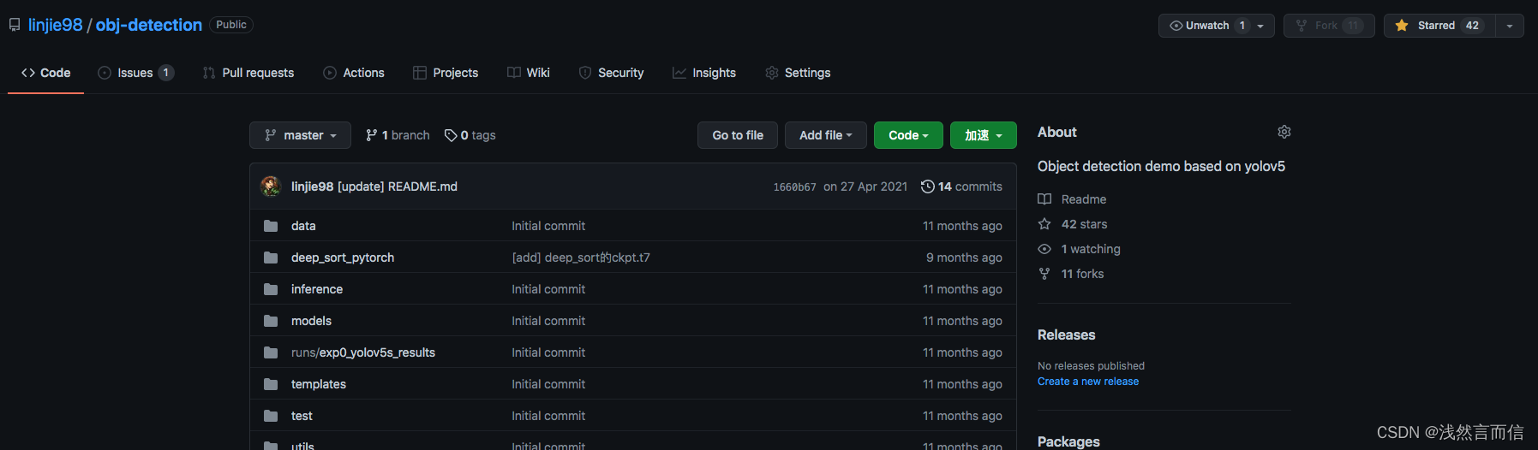Image resolution: width=1538 pixels, height=450 pixels.
Task: Open the [add] deep_sort commit message
Action: pos(581,258)
